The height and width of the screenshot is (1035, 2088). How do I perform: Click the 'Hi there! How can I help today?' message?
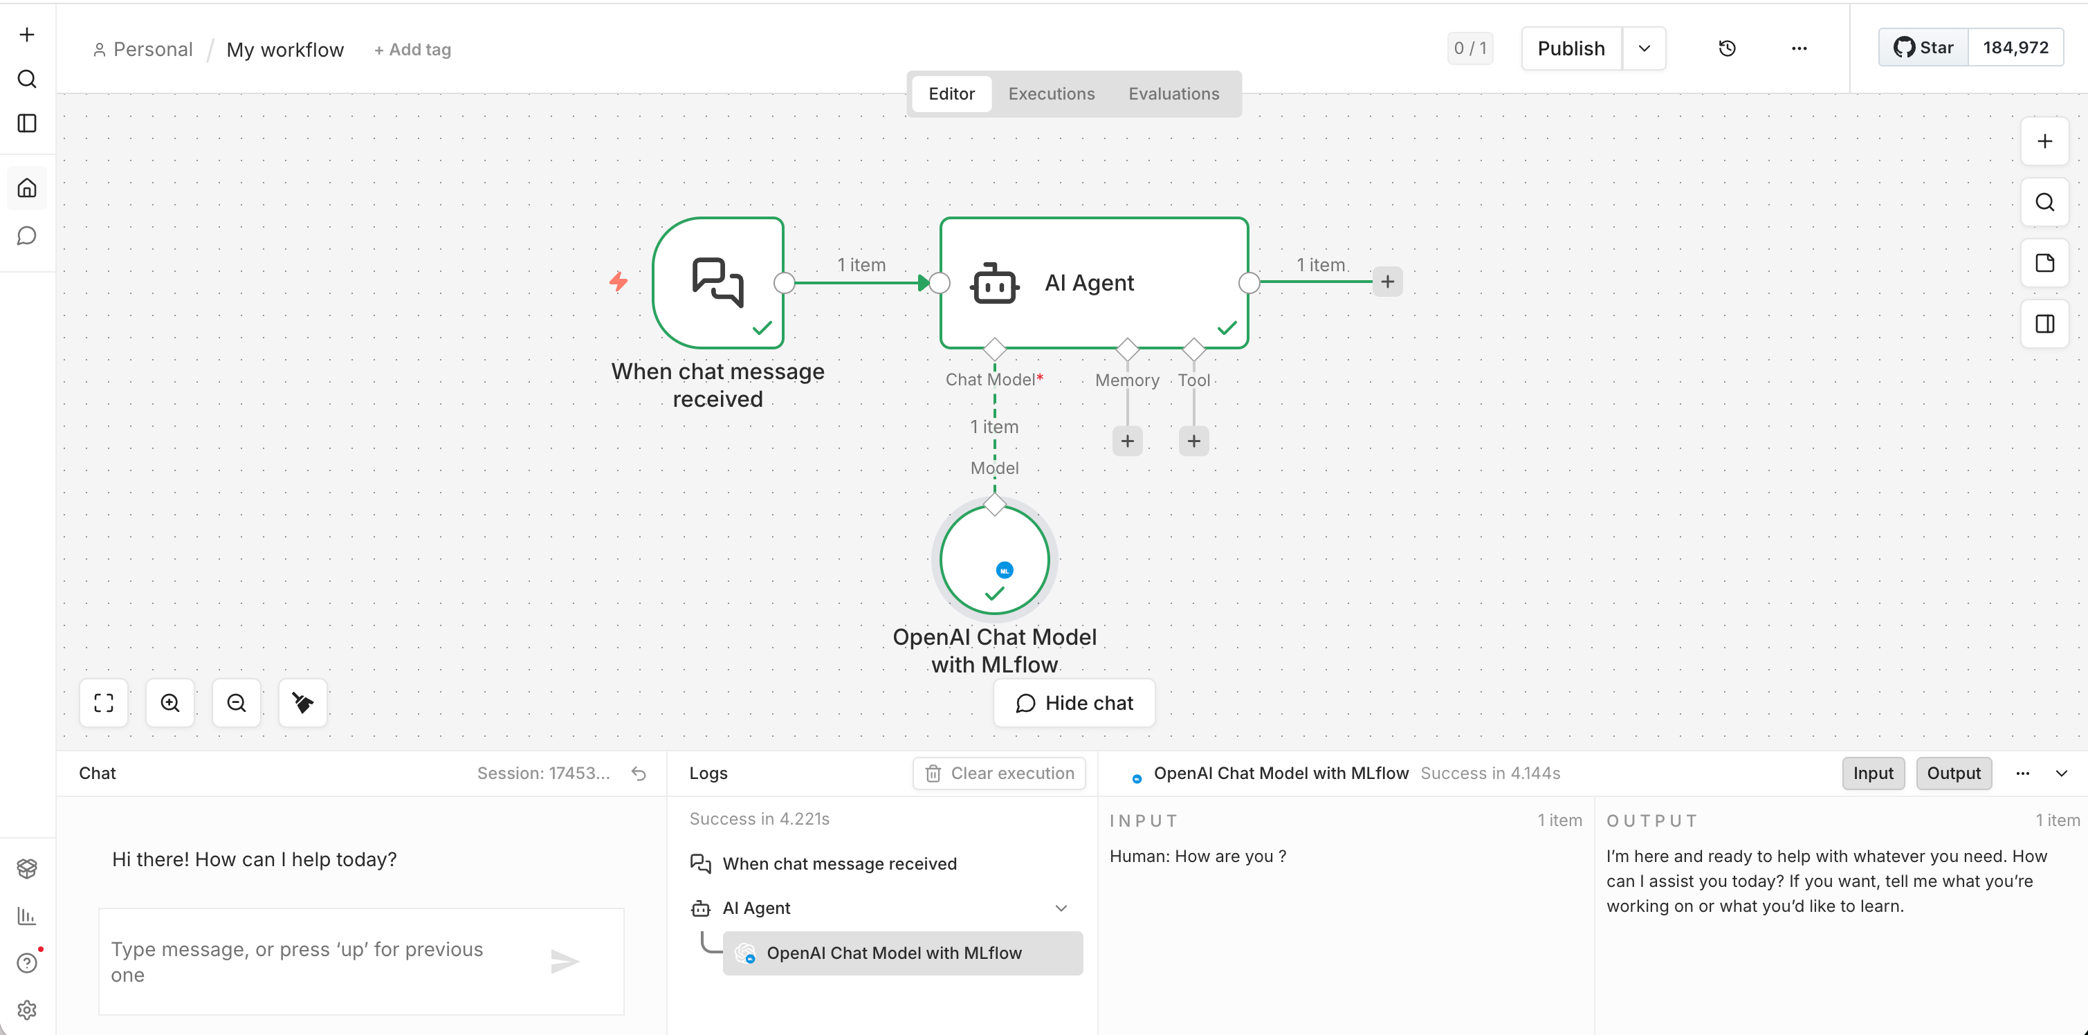[255, 860]
